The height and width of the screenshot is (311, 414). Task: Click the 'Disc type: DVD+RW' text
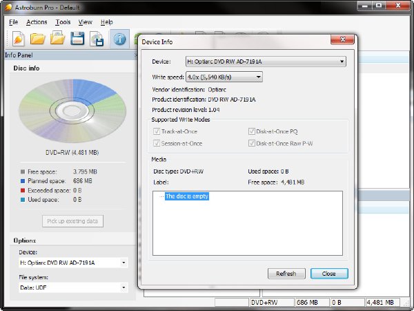(179, 171)
